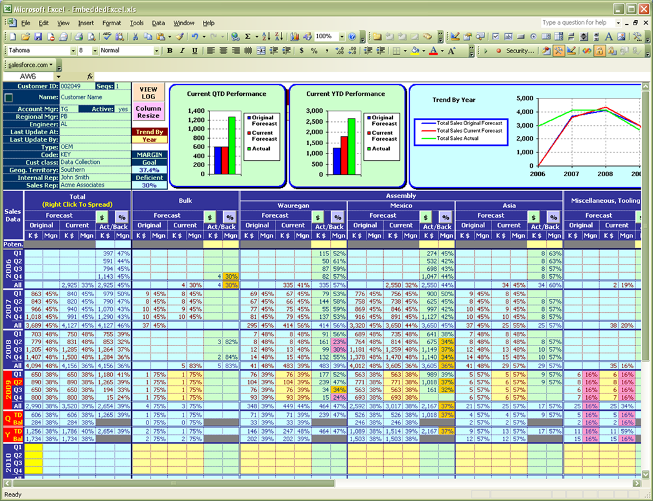Click the blue Help question mark icon
Image resolution: width=653 pixels, height=501 pixels.
tap(352, 36)
